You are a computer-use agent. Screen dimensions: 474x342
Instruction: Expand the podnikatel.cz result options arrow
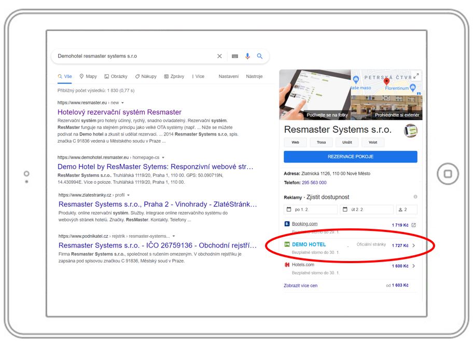174,236
